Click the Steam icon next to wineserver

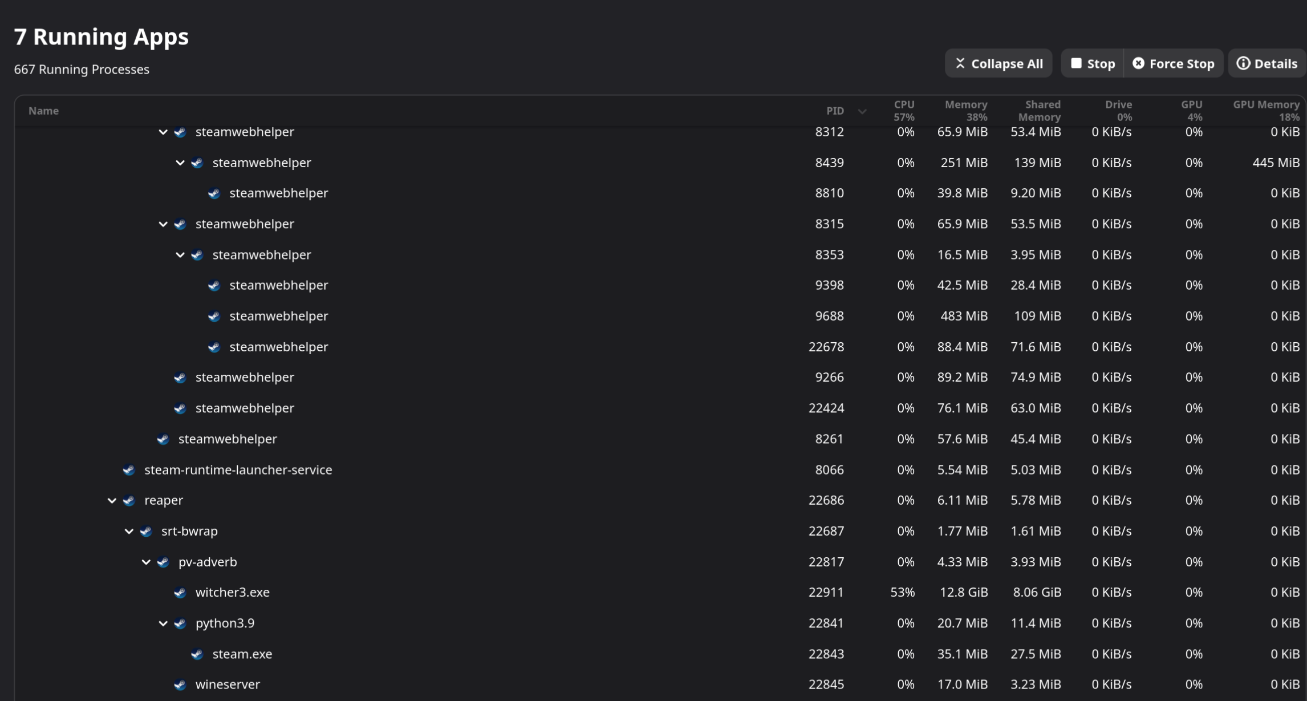(180, 684)
